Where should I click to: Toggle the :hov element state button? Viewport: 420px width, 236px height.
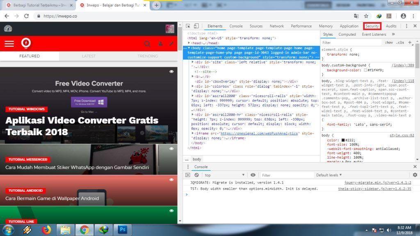pyautogui.click(x=389, y=43)
